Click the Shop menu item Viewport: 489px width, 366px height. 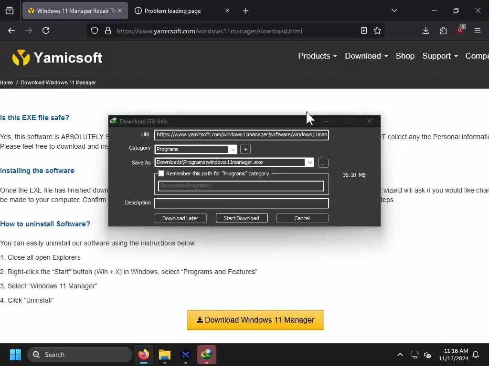(x=405, y=56)
